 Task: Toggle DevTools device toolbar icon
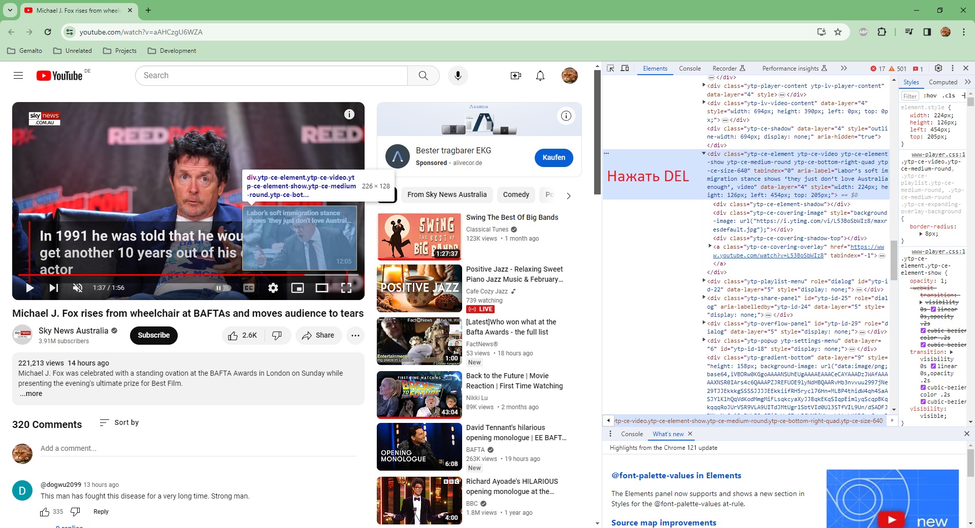pos(625,69)
